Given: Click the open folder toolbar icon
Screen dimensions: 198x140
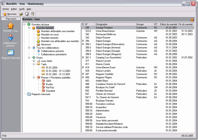Looking at the screenshot, I should pyautogui.click(x=21, y=14).
